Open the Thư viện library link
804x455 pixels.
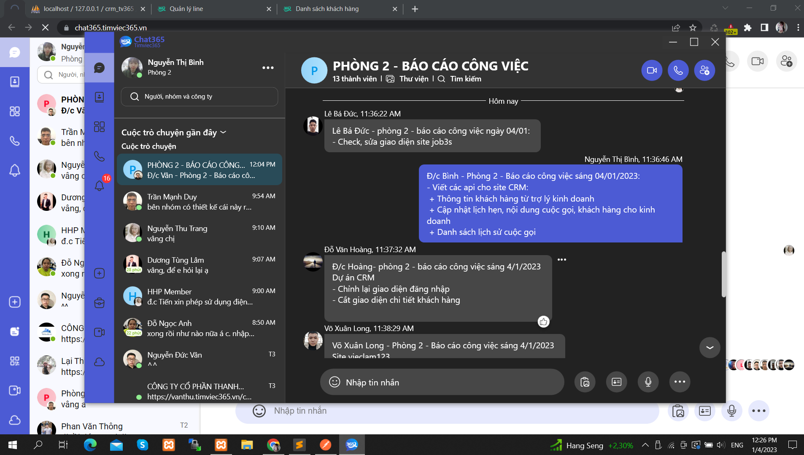[413, 79]
